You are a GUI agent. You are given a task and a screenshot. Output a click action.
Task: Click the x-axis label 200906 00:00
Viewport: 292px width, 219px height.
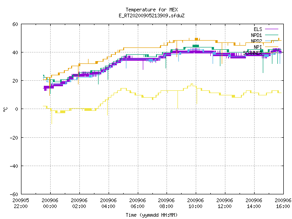tap(50, 203)
